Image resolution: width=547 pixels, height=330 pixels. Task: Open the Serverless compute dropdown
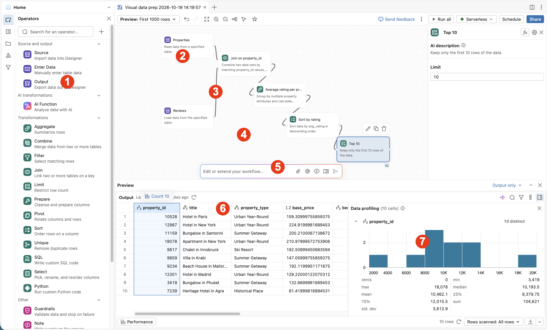477,19
